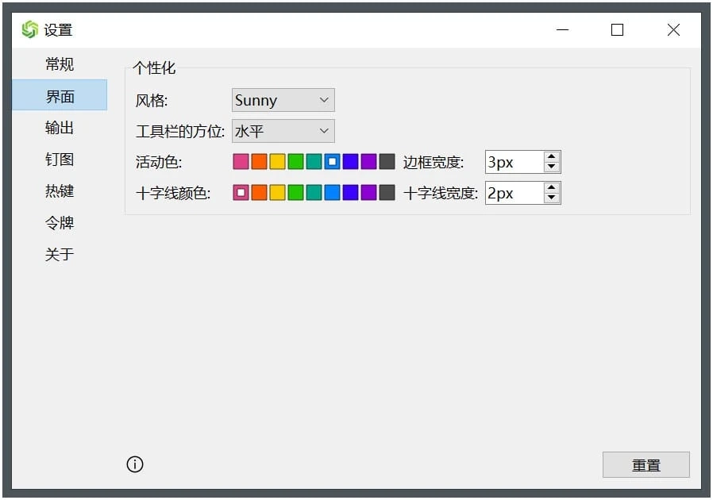
Task: Increase crosshair width with up arrow
Action: tap(552, 188)
